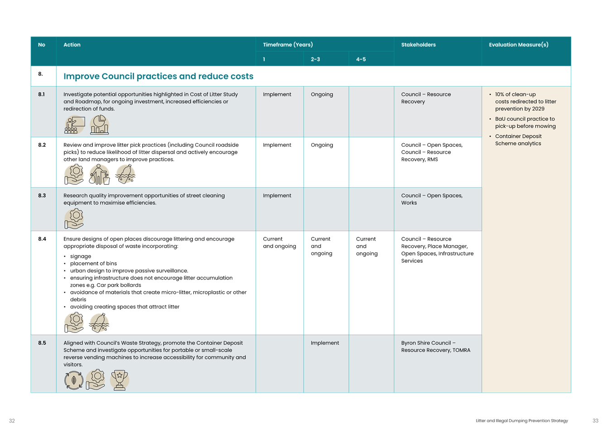Click the gear-in-hand icon in row 8.5
The width and height of the screenshot is (607, 429).
pos(96,380)
